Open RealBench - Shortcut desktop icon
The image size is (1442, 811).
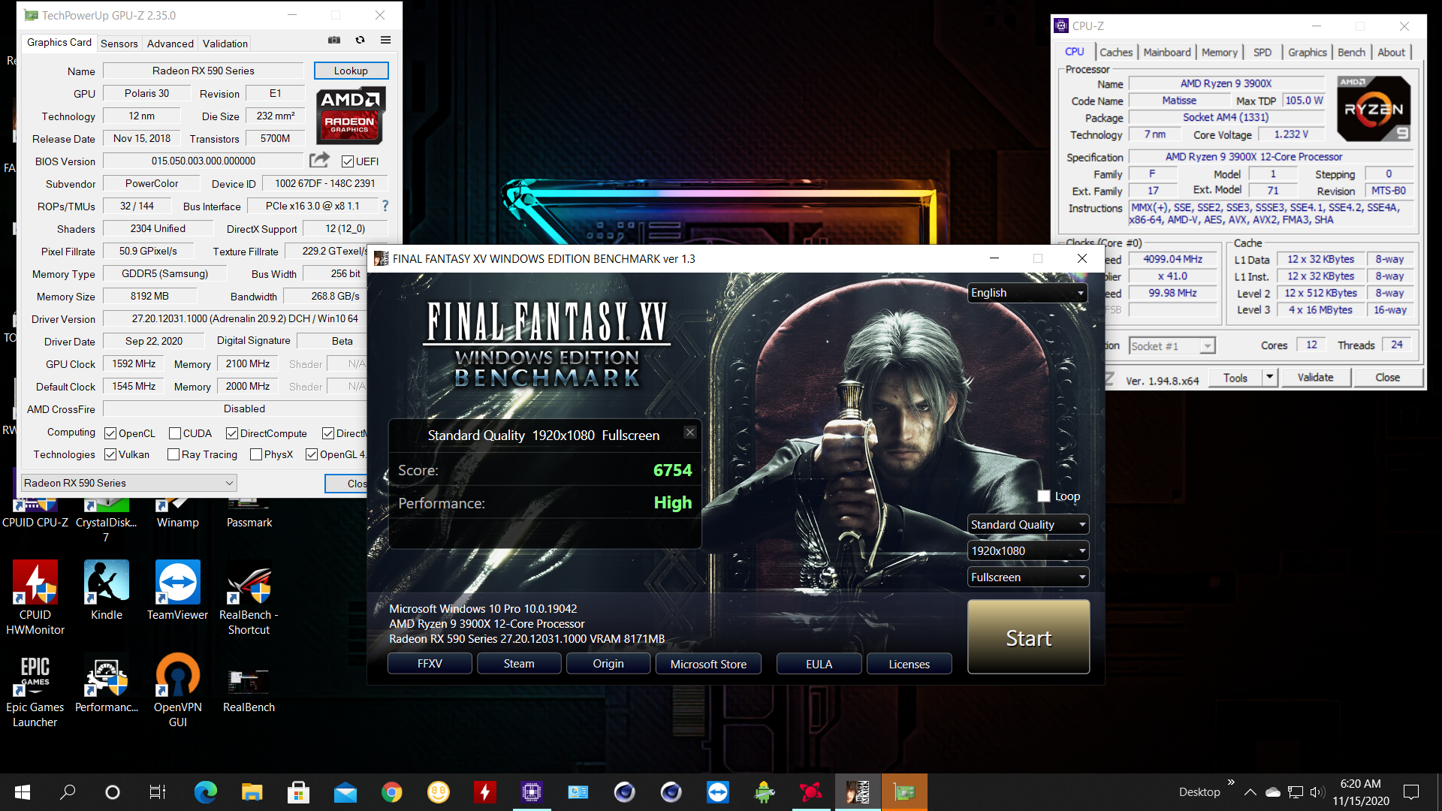coord(249,598)
